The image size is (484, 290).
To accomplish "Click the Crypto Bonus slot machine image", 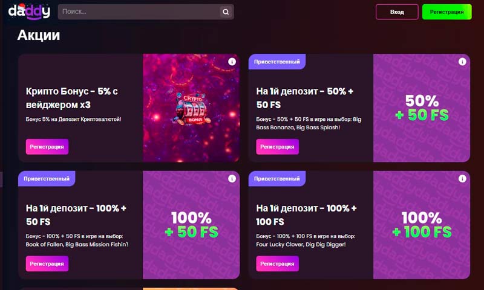I will 191,108.
